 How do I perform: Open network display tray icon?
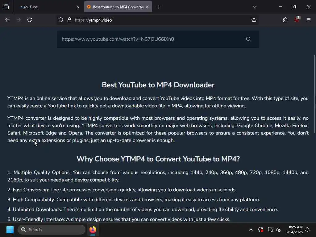click(x=270, y=230)
